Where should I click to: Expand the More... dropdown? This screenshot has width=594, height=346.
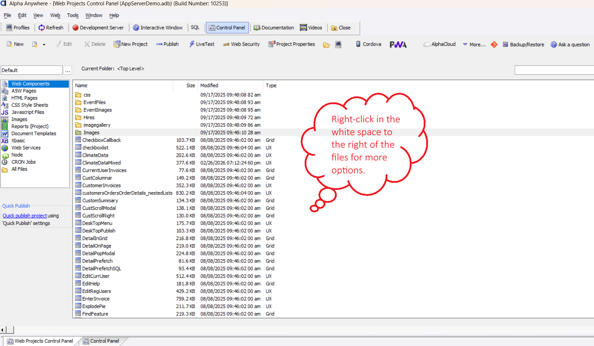tap(474, 44)
